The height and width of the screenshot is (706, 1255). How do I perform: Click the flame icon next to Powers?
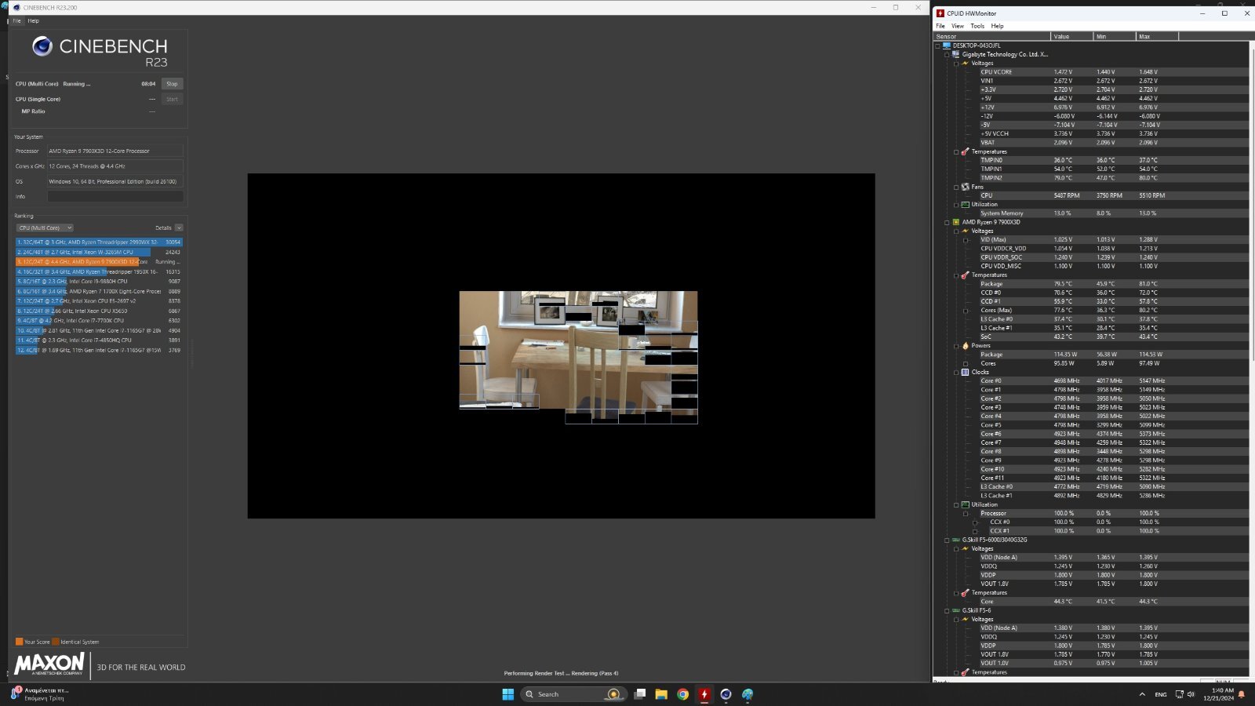click(x=966, y=345)
